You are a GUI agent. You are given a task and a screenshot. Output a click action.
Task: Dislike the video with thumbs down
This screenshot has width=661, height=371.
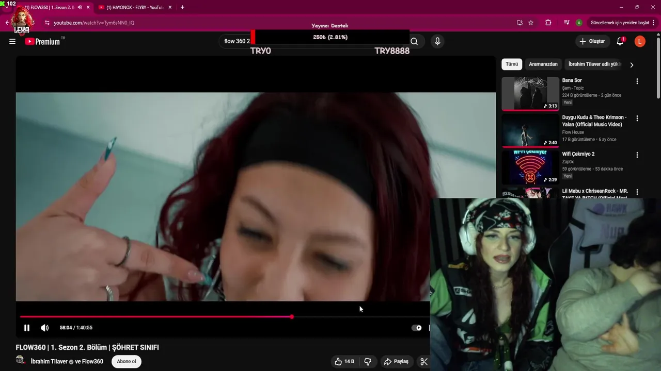click(x=368, y=361)
